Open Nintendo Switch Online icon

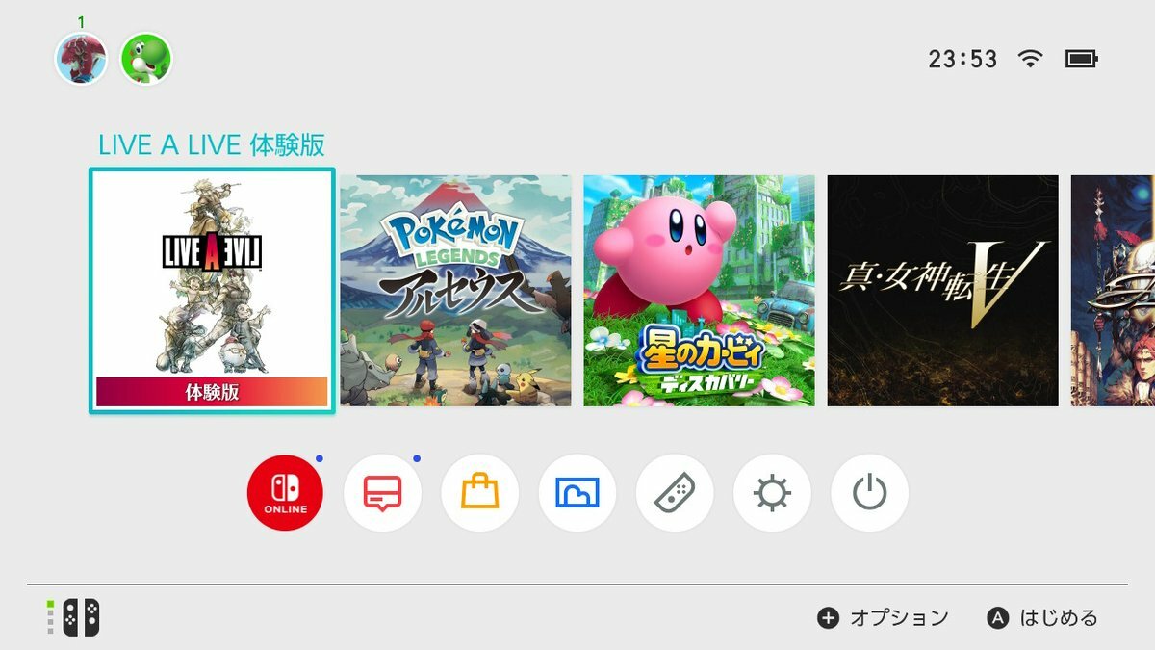tap(285, 493)
